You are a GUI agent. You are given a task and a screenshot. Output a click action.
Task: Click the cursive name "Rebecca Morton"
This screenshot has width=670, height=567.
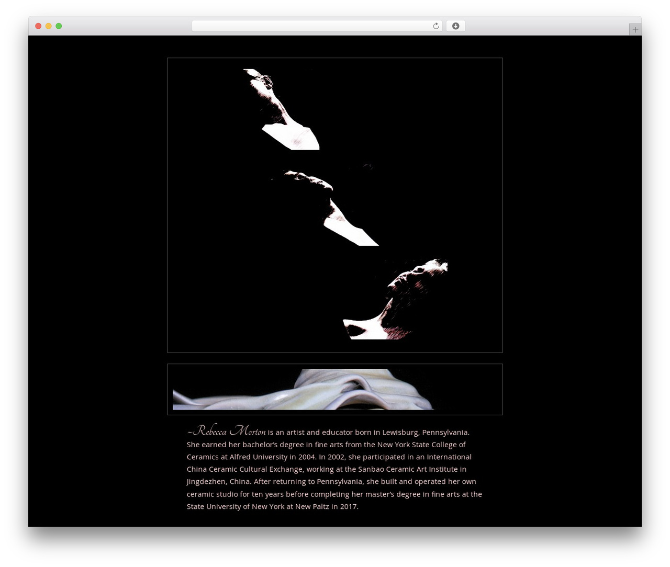coord(230,432)
